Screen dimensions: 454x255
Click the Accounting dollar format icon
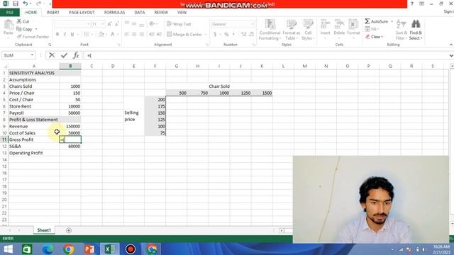click(215, 35)
